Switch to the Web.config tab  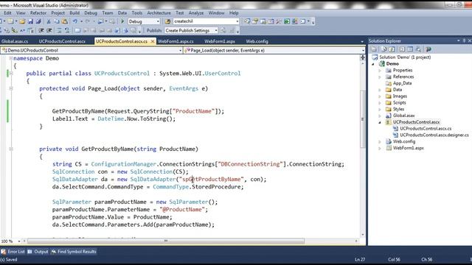(x=257, y=41)
